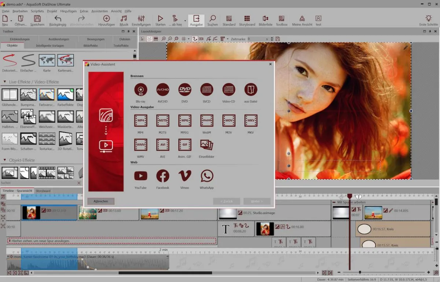Select WhatsApp export option
The width and height of the screenshot is (440, 282).
[x=207, y=176]
